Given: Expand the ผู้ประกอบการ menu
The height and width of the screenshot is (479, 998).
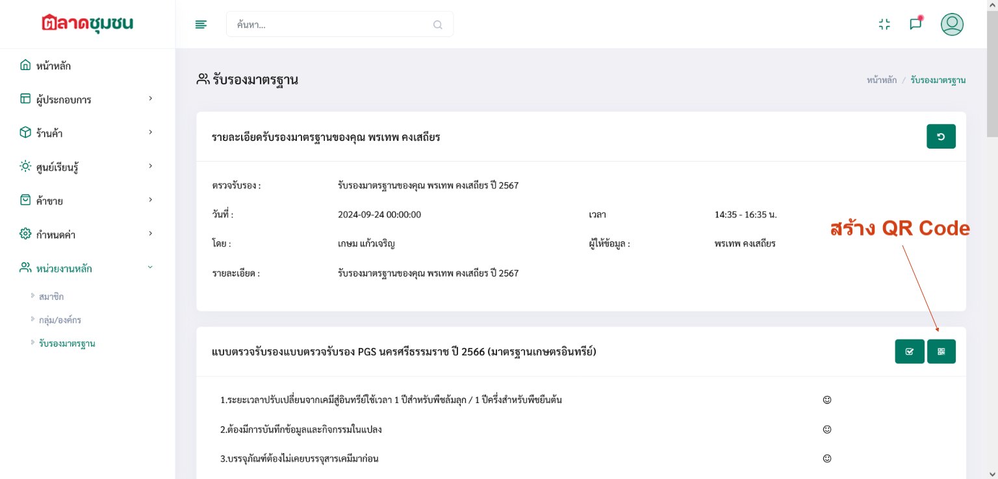Looking at the screenshot, I should pyautogui.click(x=87, y=99).
